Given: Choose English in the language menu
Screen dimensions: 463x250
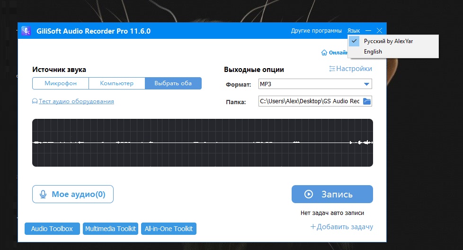Looking at the screenshot, I should point(393,52).
